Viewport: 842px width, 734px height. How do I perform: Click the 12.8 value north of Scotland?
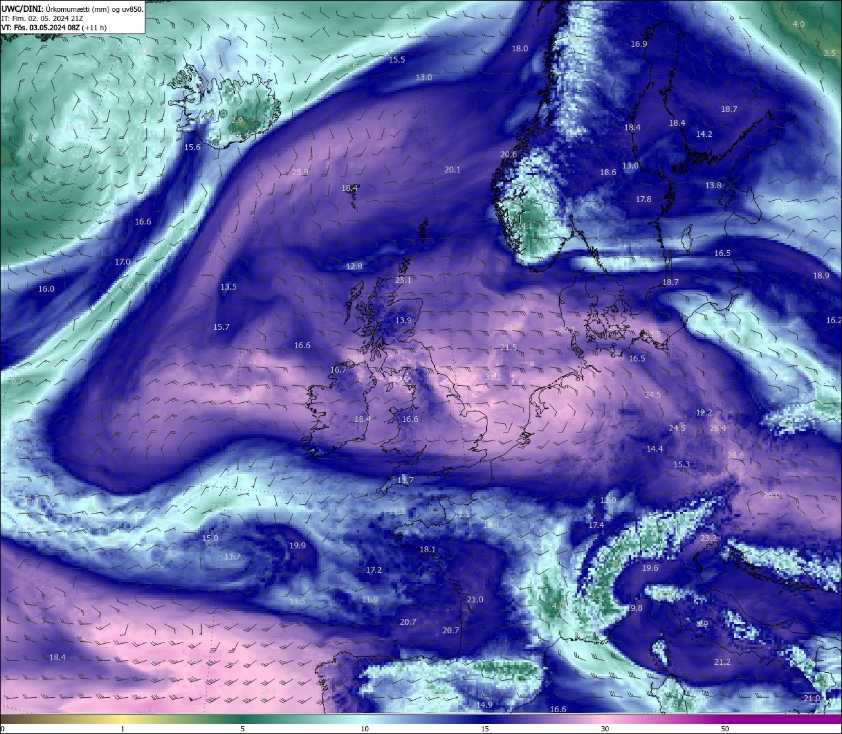354,267
